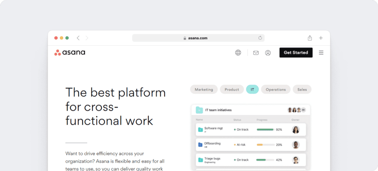Click the Asana logo
Screen dimensions: 378x171
(x=70, y=52)
